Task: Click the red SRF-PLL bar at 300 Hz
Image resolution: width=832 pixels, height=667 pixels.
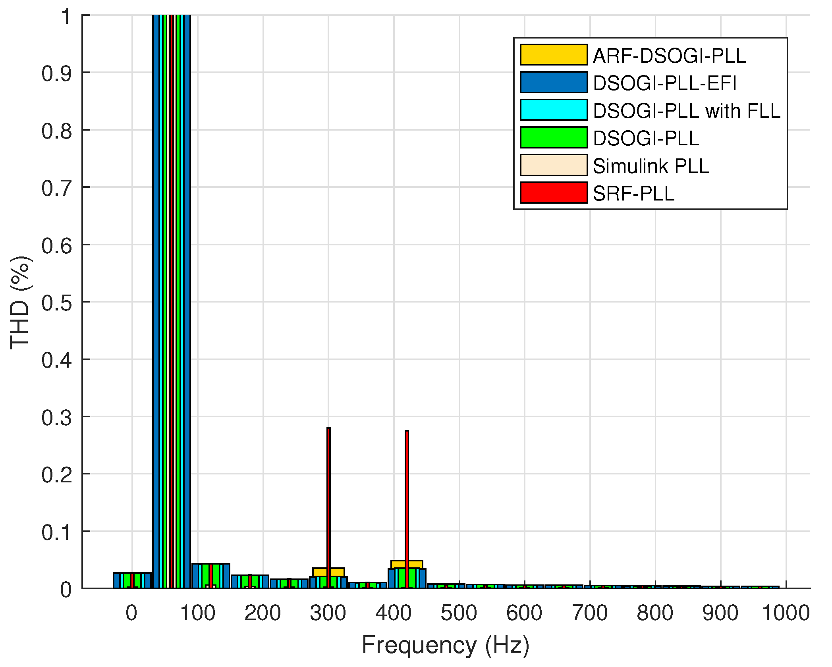Action: pyautogui.click(x=328, y=496)
